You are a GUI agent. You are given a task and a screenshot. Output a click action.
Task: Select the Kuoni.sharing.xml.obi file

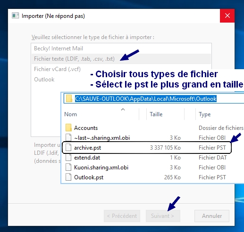tap(101, 168)
